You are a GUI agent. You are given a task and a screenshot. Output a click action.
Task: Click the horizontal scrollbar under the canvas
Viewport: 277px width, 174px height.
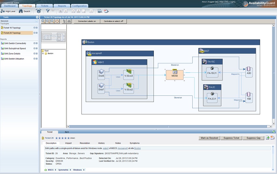click(168, 126)
